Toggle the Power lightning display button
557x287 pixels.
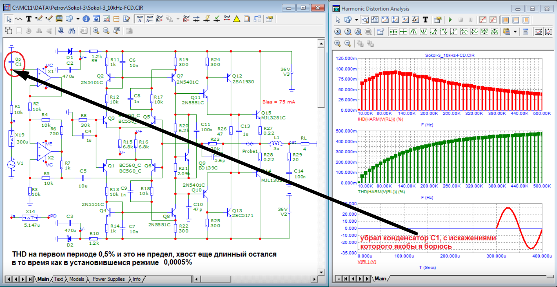coord(206,19)
